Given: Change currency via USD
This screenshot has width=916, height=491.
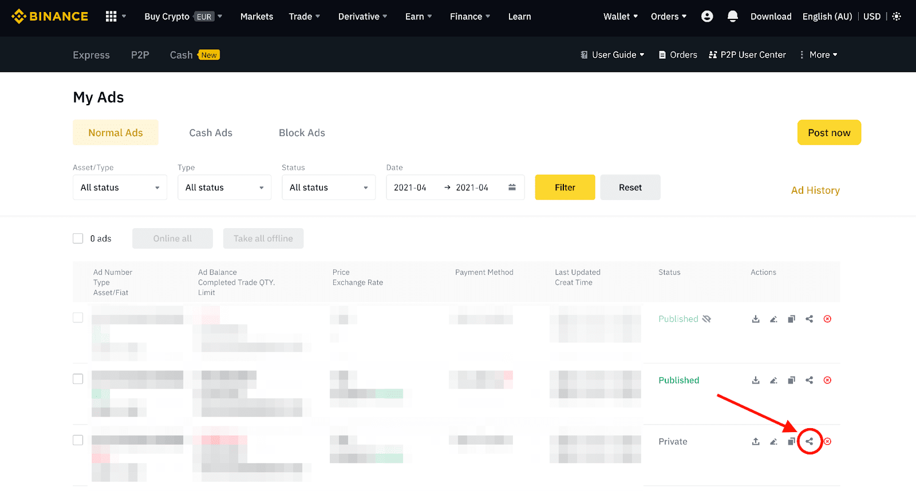Looking at the screenshot, I should 872,17.
